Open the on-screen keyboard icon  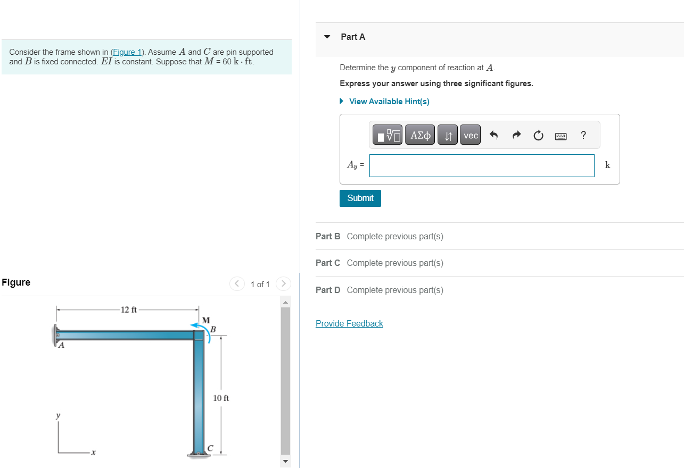tap(561, 136)
